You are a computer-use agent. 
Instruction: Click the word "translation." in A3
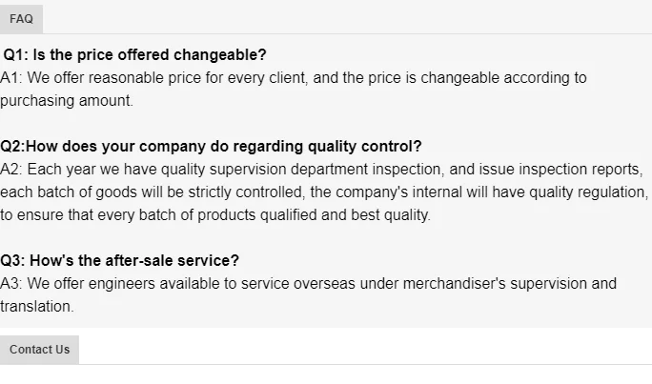point(37,306)
